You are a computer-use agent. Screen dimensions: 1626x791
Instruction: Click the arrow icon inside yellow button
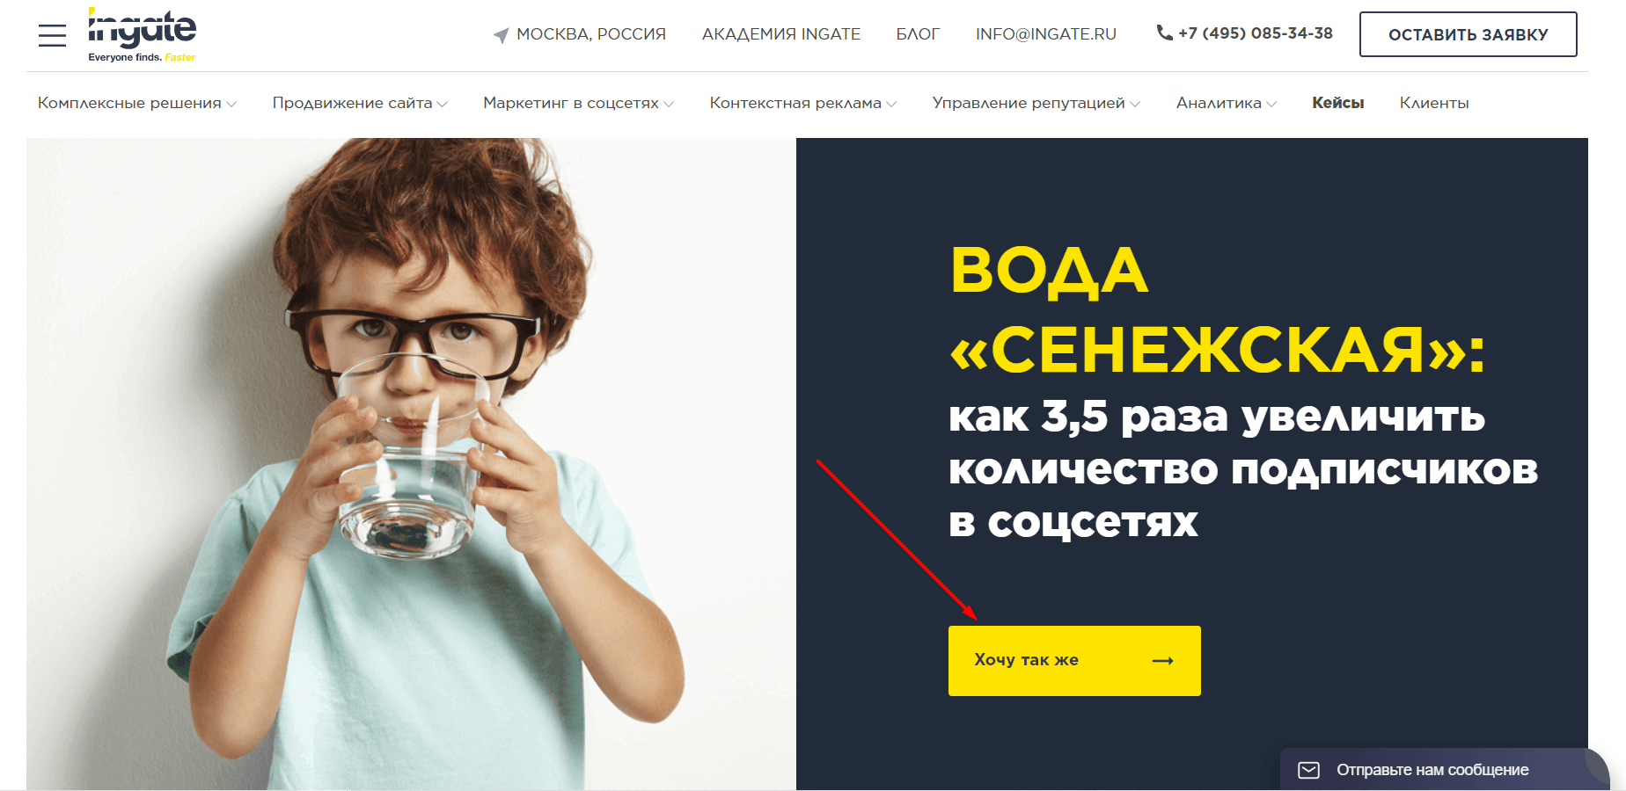click(1163, 661)
